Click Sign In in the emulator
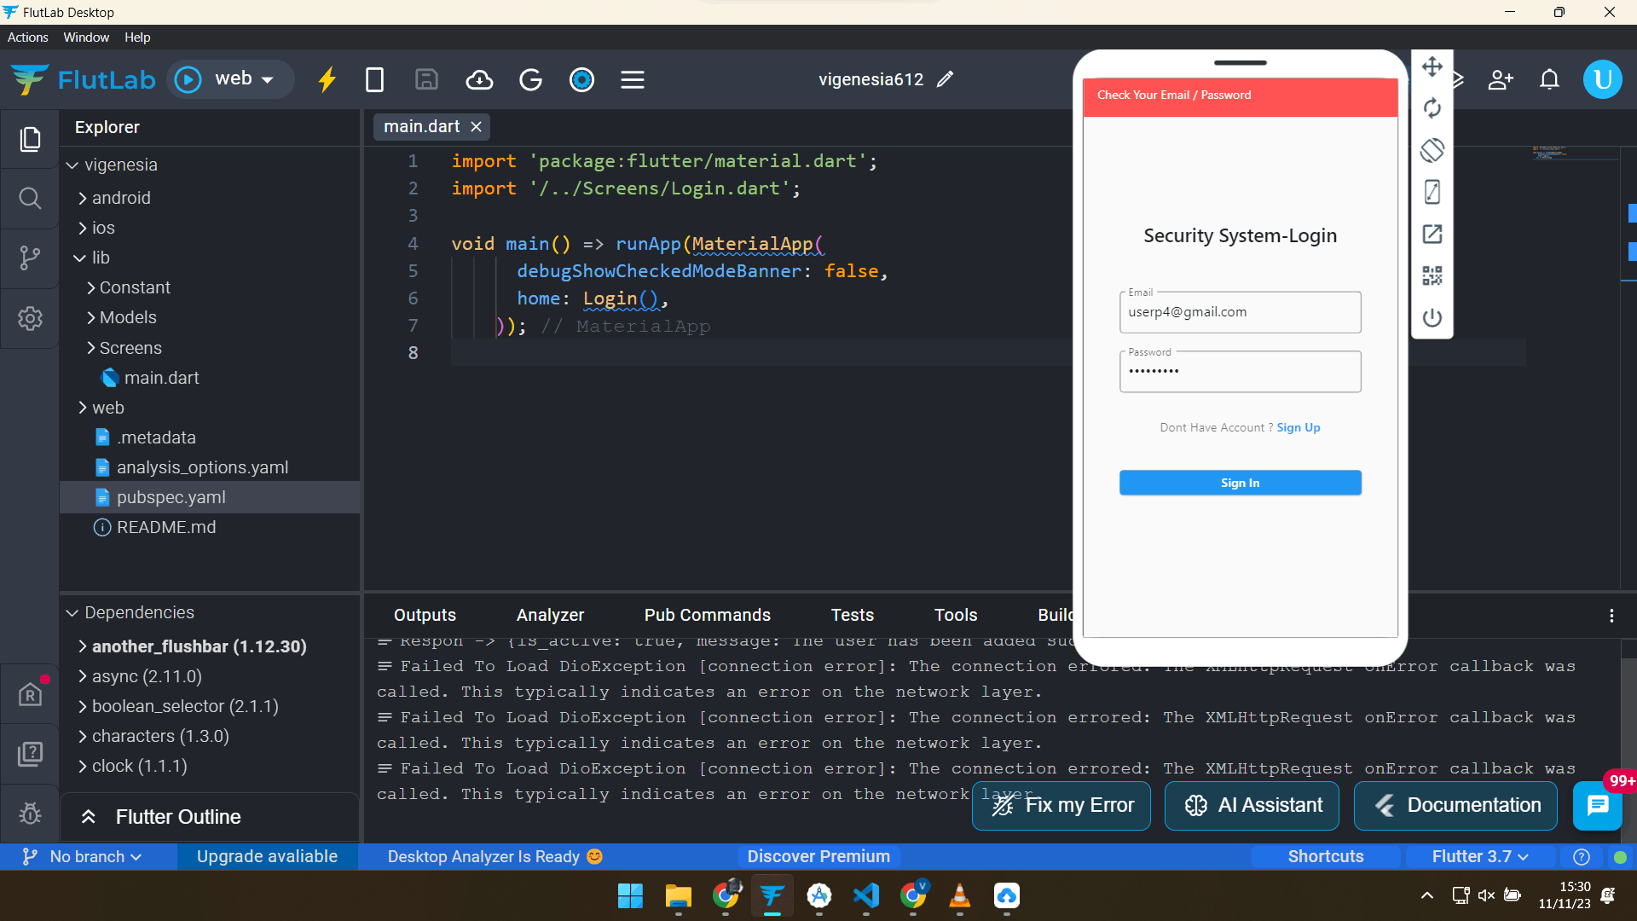Screen dimensions: 1637x921 (x=1240, y=483)
